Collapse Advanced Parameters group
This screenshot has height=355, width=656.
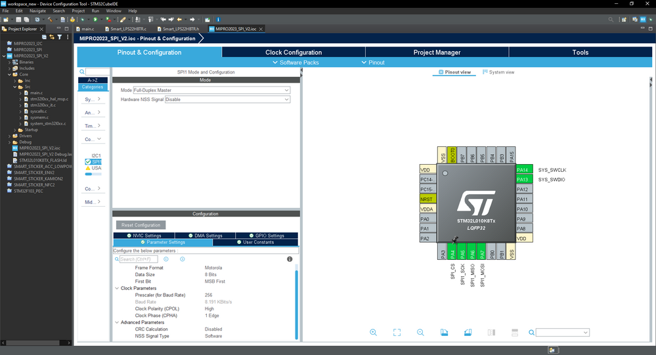coord(117,322)
